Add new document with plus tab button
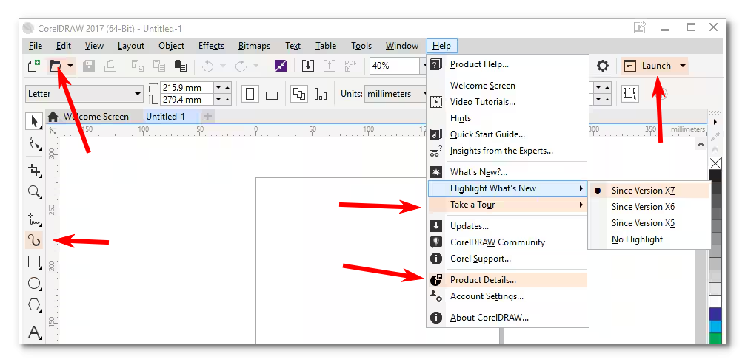 [x=207, y=117]
